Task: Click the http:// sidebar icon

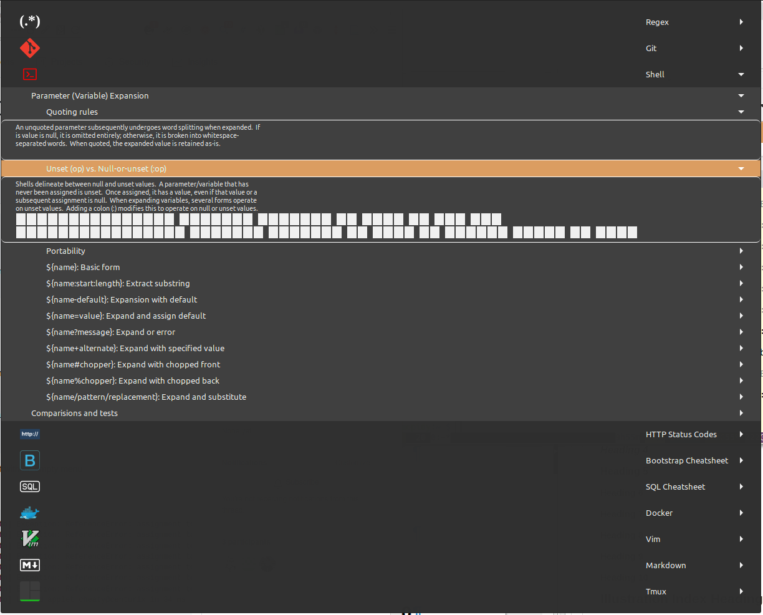Action: [x=29, y=433]
